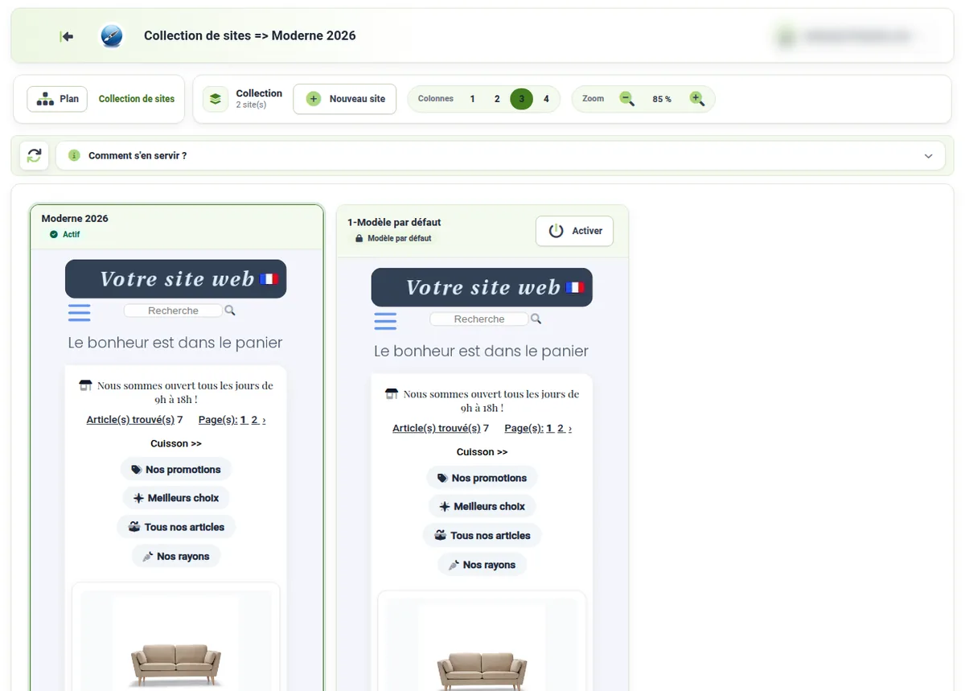
Task: Click Recherche field in Modèle par défaut preview
Action: [479, 319]
